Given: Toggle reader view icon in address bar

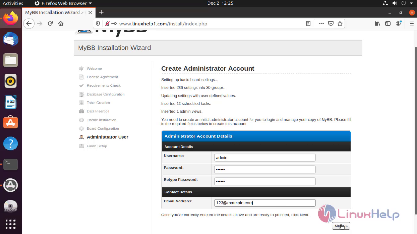Looking at the screenshot, I should tap(308, 24).
